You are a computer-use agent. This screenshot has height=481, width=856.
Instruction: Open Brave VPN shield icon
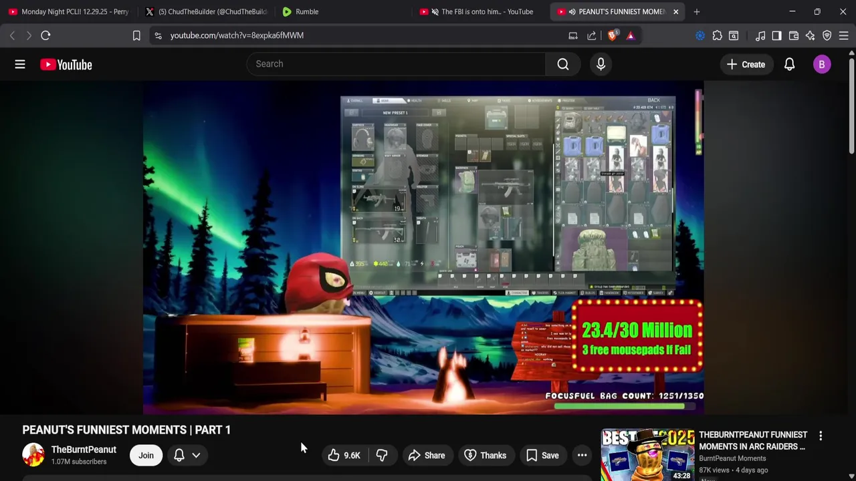point(827,35)
